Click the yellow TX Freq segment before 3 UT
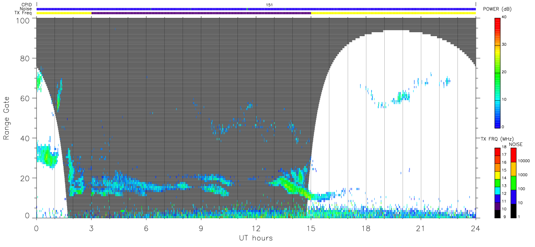The height and width of the screenshot is (247, 535). pyautogui.click(x=64, y=13)
